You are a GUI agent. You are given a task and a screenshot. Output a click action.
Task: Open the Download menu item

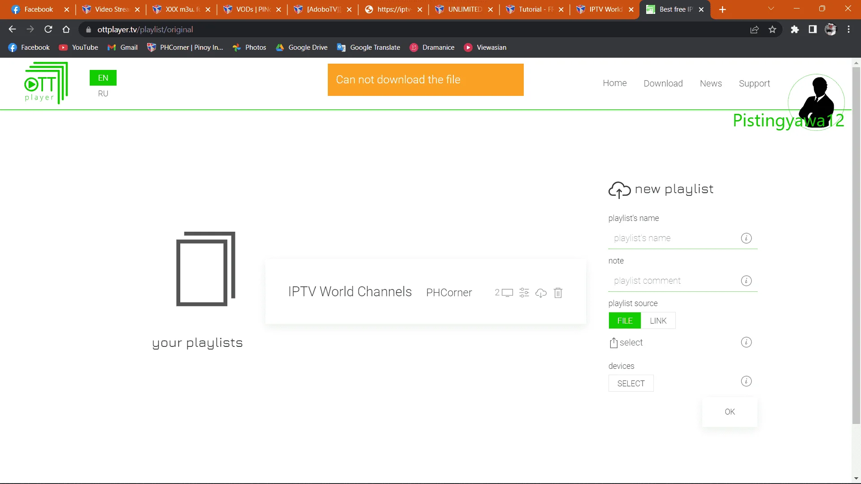click(x=663, y=83)
